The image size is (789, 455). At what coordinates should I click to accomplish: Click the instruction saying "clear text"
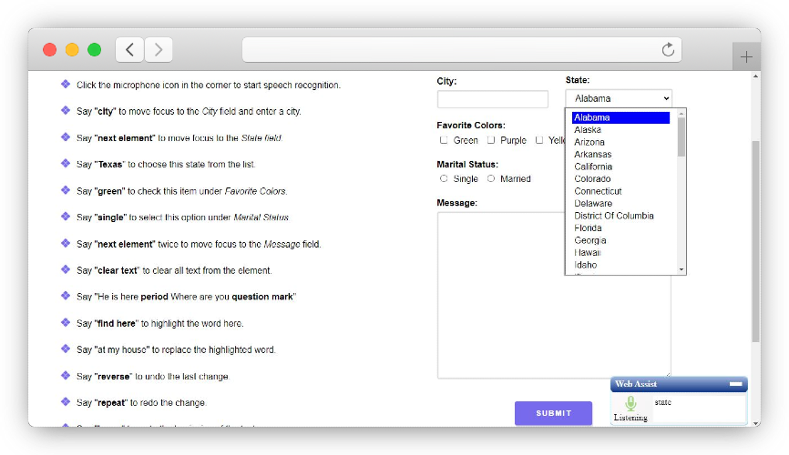174,270
